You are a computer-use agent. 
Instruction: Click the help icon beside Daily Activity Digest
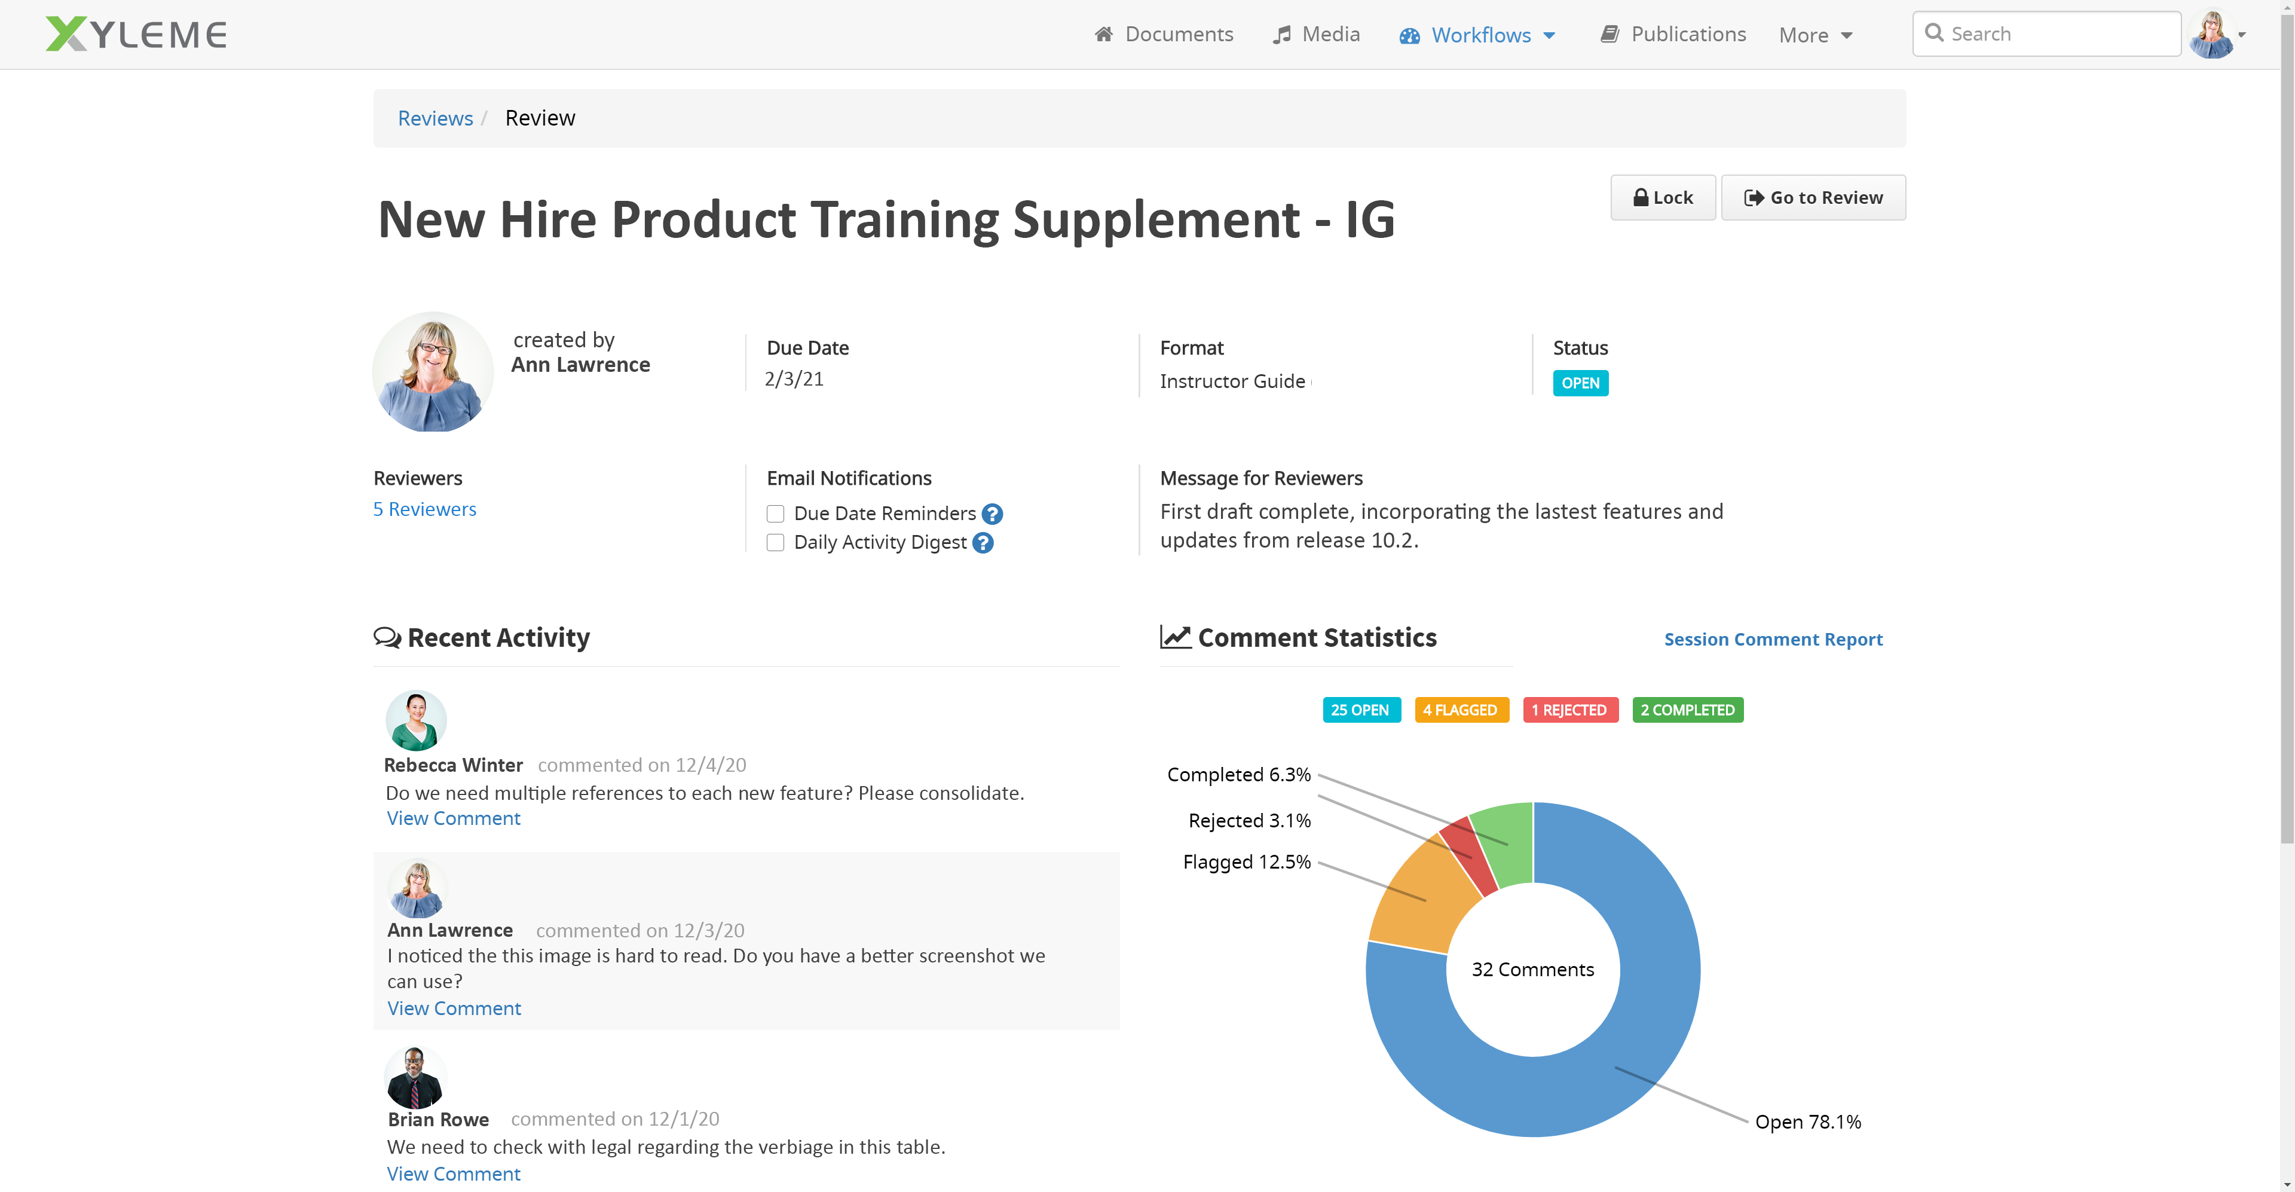tap(982, 543)
